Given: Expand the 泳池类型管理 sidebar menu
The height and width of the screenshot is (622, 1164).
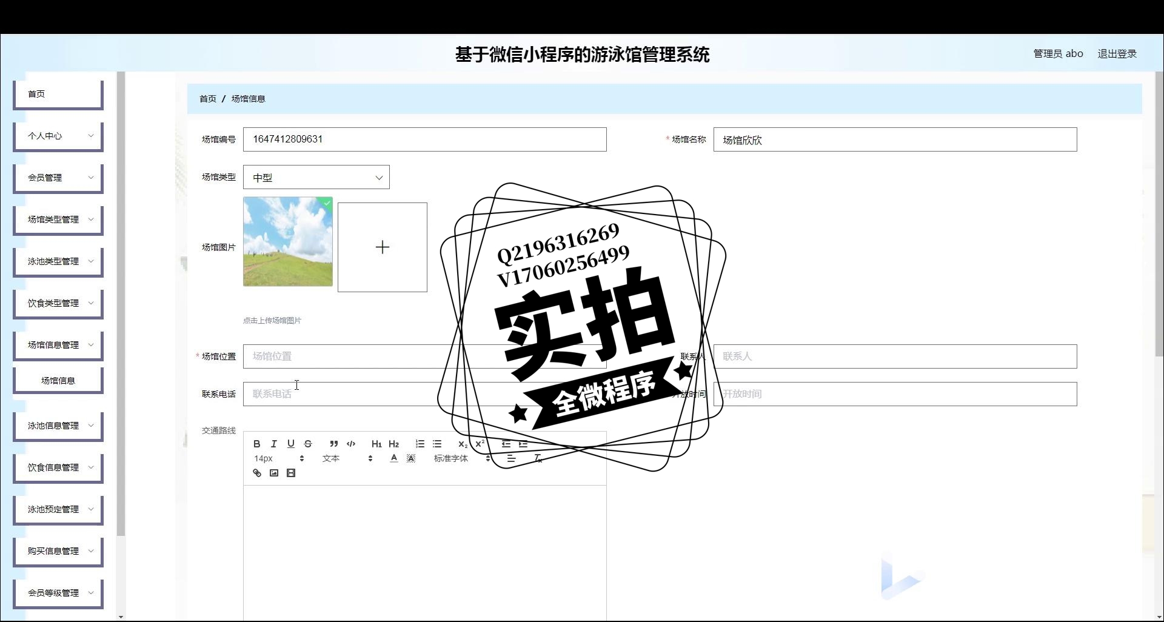Looking at the screenshot, I should tap(58, 261).
